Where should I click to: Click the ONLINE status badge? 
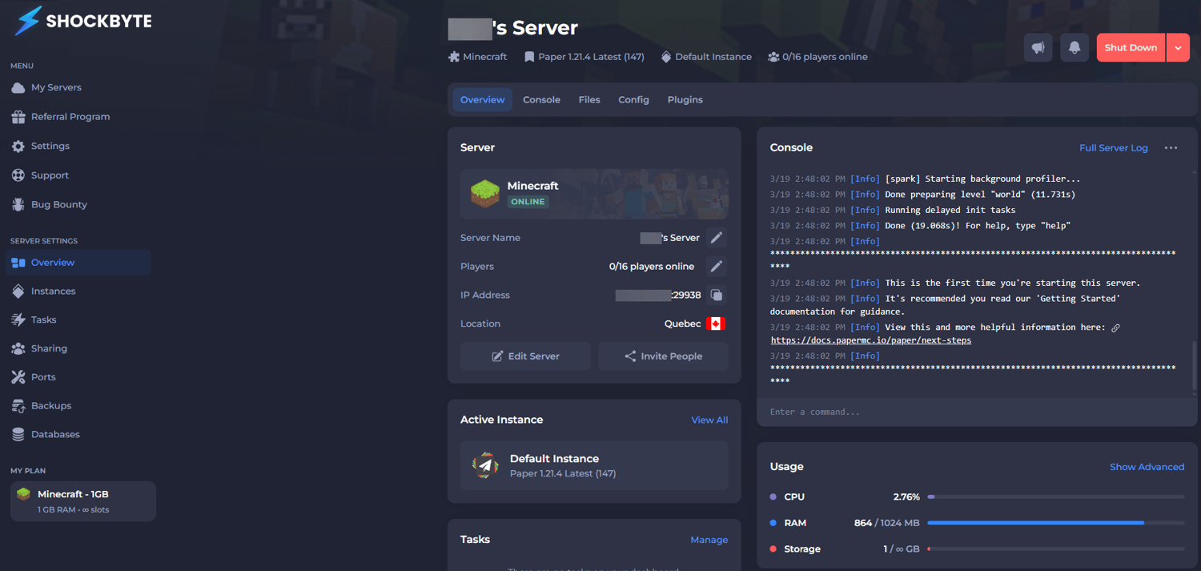point(528,202)
